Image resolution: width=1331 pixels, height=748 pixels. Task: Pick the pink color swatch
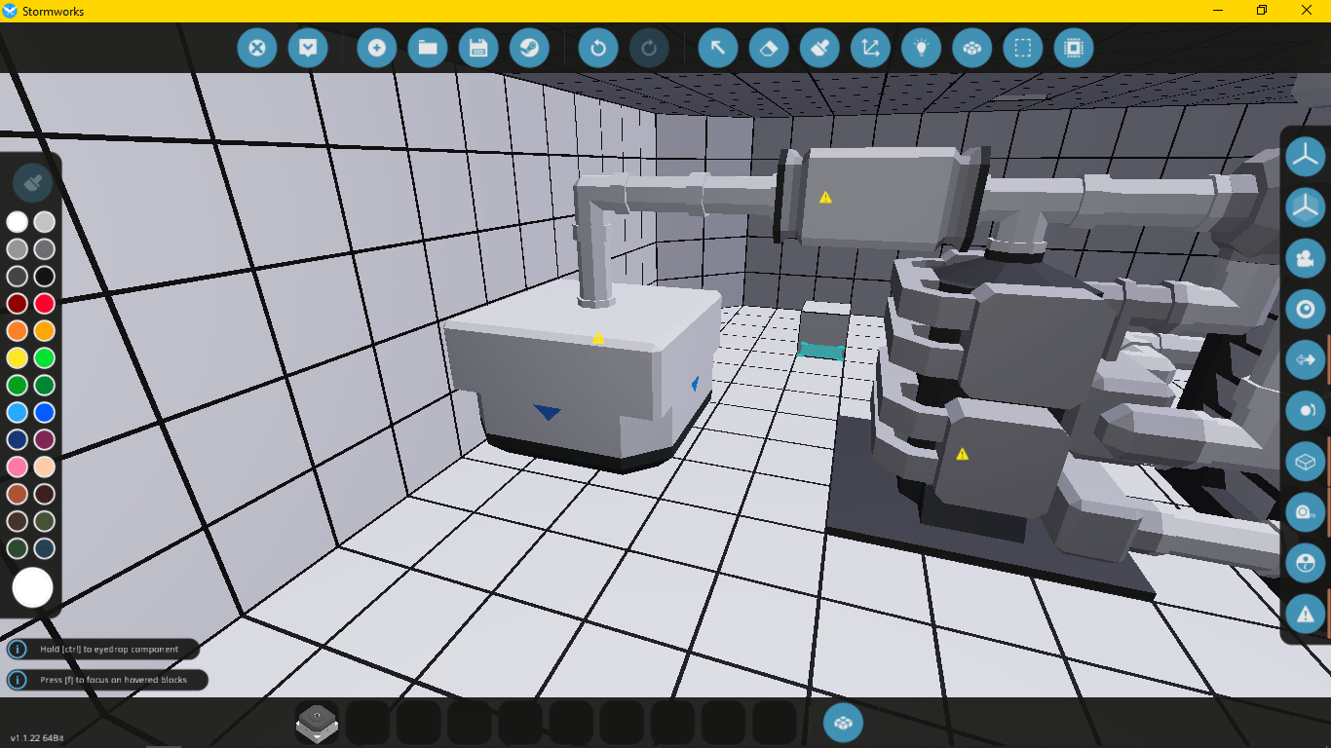(18, 467)
